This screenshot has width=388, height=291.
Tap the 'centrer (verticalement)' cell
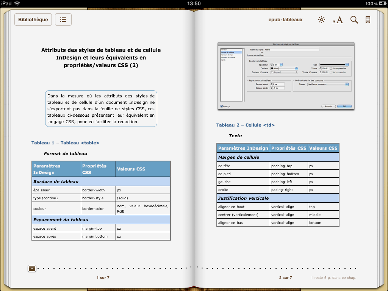243,214
